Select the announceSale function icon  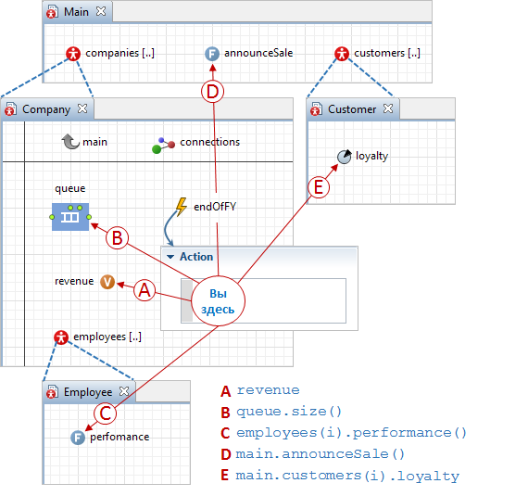pyautogui.click(x=212, y=54)
